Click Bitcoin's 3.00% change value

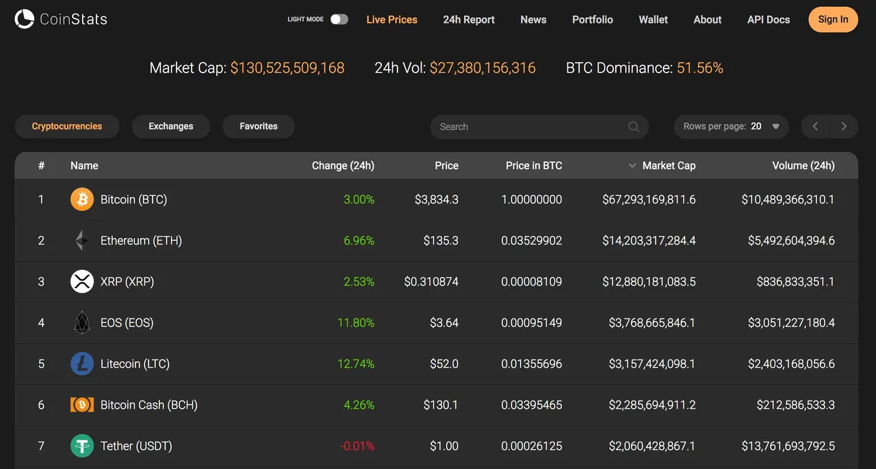coord(359,199)
